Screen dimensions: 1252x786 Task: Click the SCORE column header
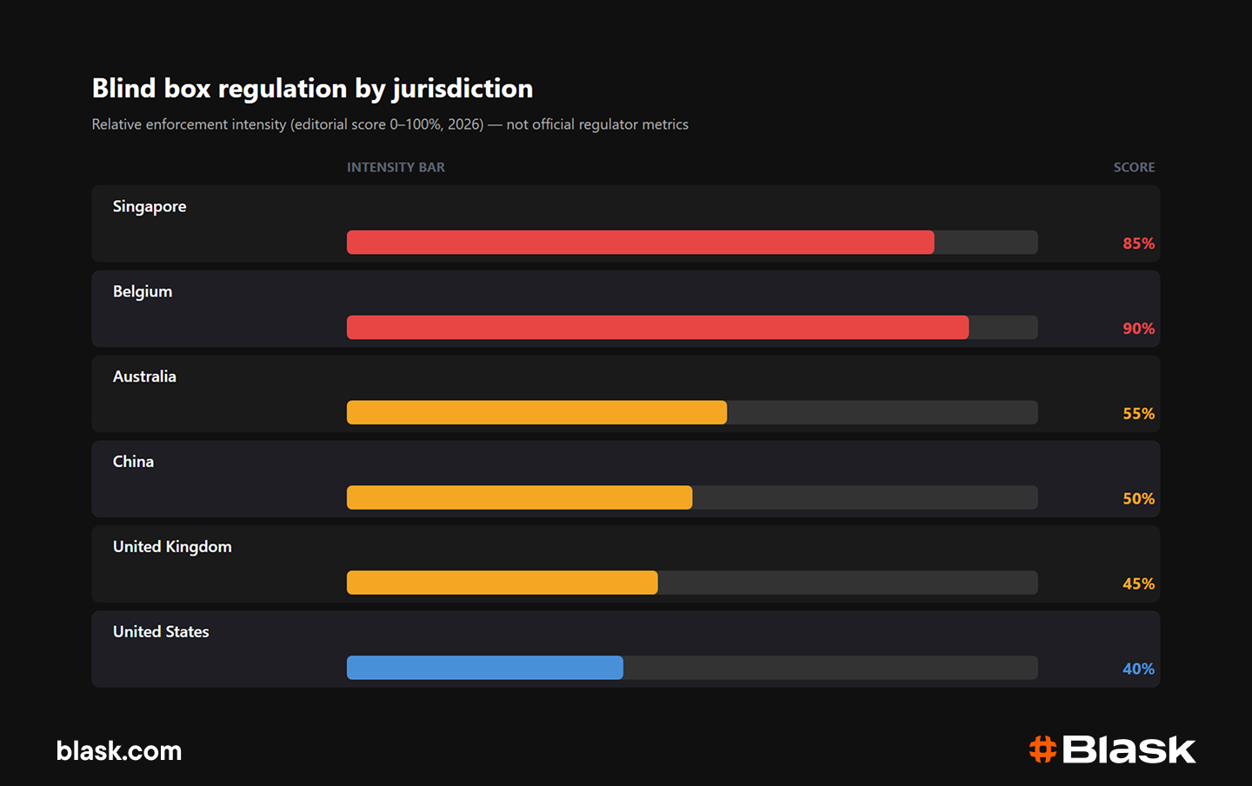1134,167
